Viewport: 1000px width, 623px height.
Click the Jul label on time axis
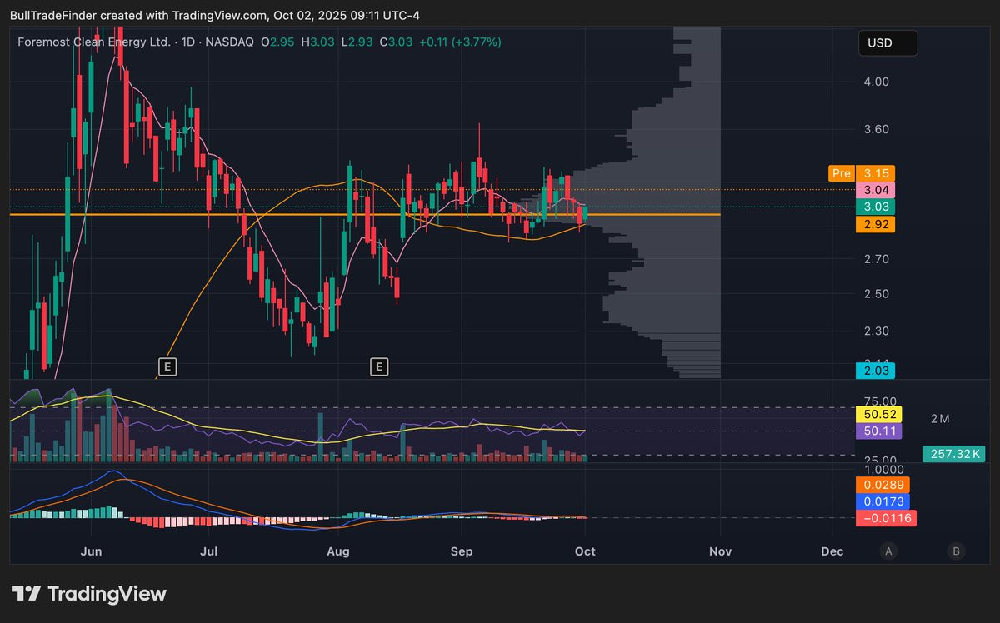click(209, 551)
